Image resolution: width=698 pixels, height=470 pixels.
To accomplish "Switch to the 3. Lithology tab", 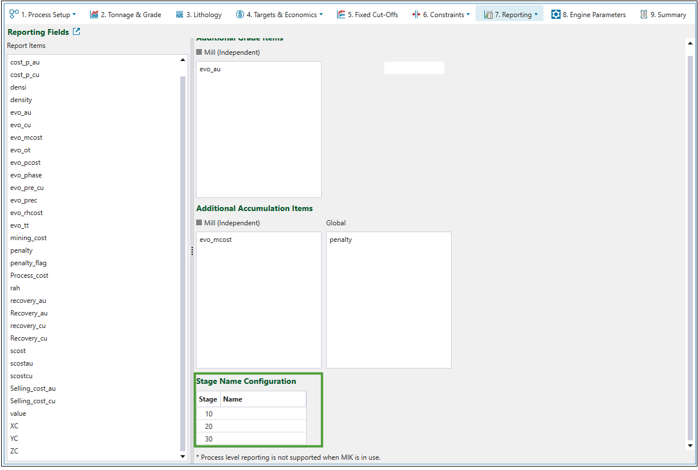I will [x=198, y=14].
